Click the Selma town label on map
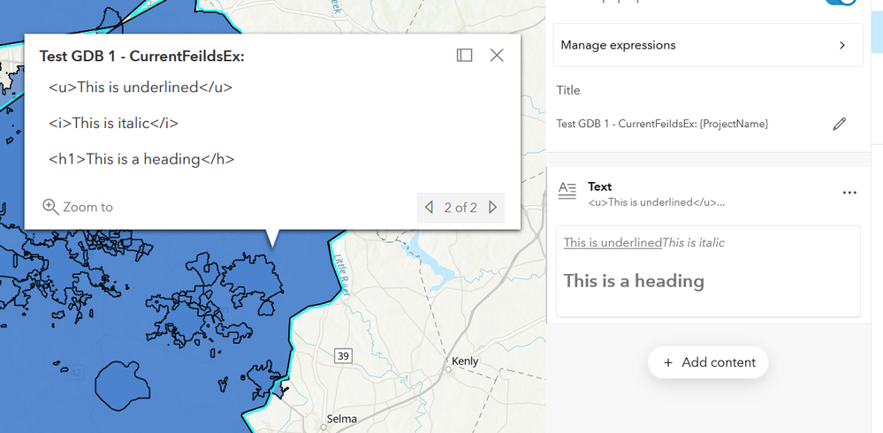The width and height of the screenshot is (883, 433). coord(342,419)
